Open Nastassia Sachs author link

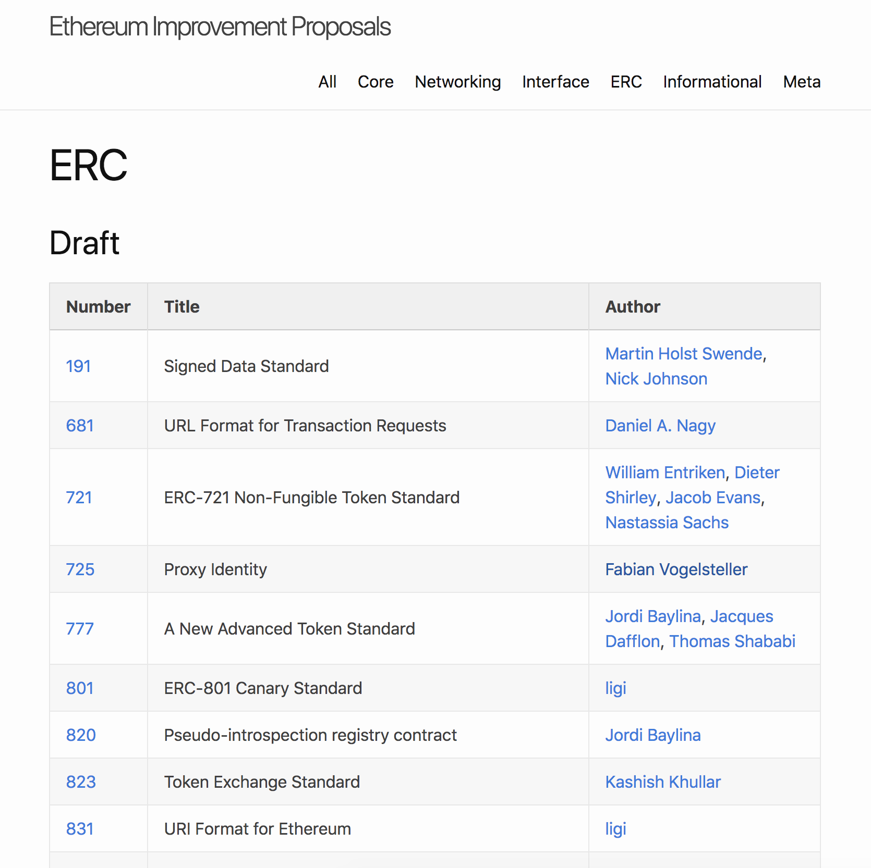tap(667, 523)
